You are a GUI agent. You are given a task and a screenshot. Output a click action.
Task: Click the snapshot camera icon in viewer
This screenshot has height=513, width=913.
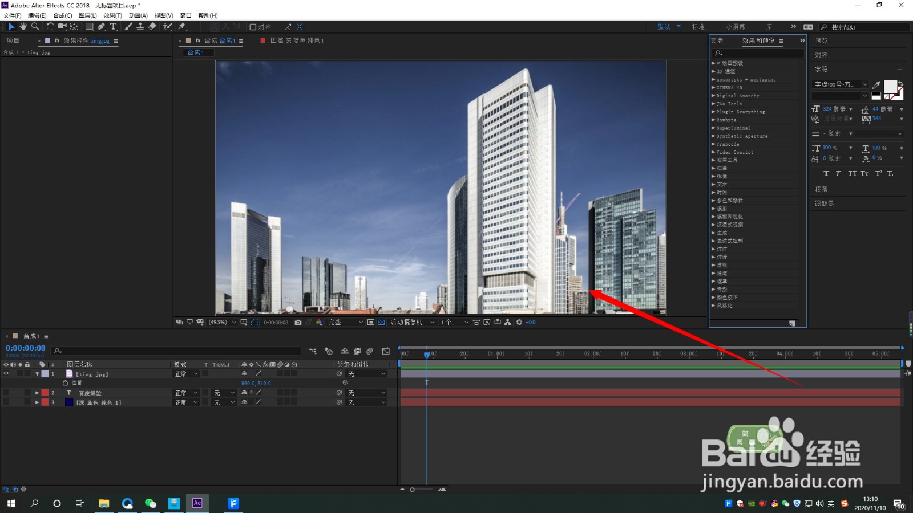298,322
